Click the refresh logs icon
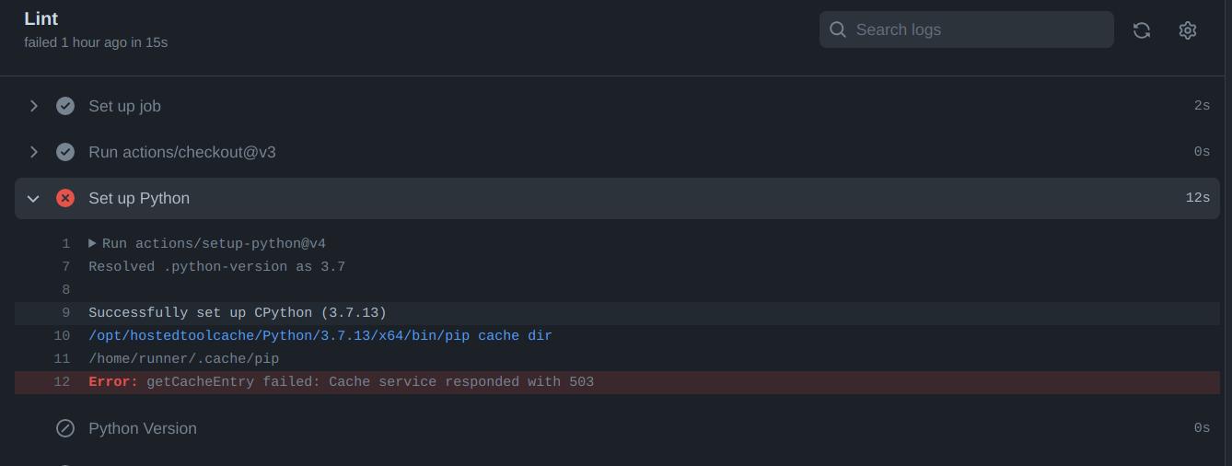The width and height of the screenshot is (1232, 466). click(x=1142, y=30)
